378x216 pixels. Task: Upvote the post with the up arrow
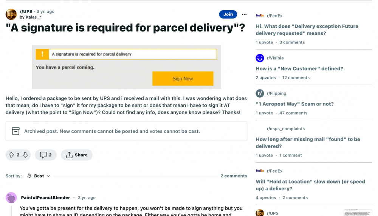(x=11, y=155)
